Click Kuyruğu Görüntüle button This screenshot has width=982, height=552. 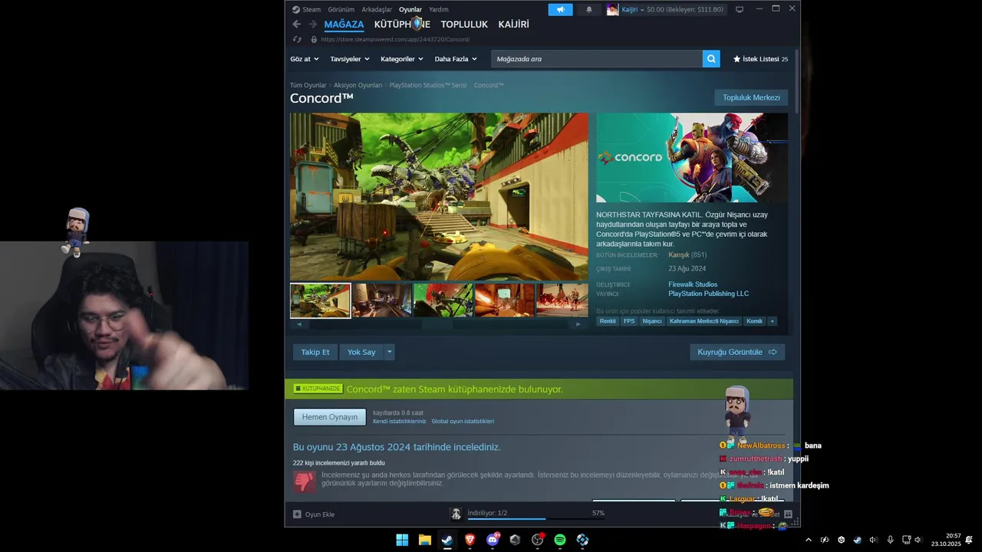coord(737,352)
